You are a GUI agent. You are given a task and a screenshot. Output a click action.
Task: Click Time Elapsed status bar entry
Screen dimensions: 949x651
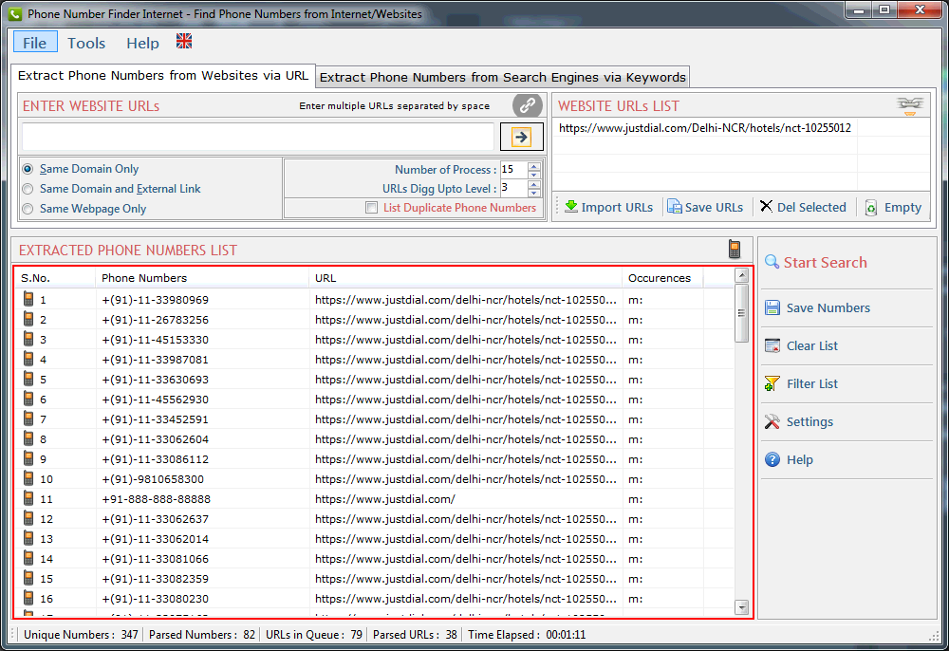point(527,635)
